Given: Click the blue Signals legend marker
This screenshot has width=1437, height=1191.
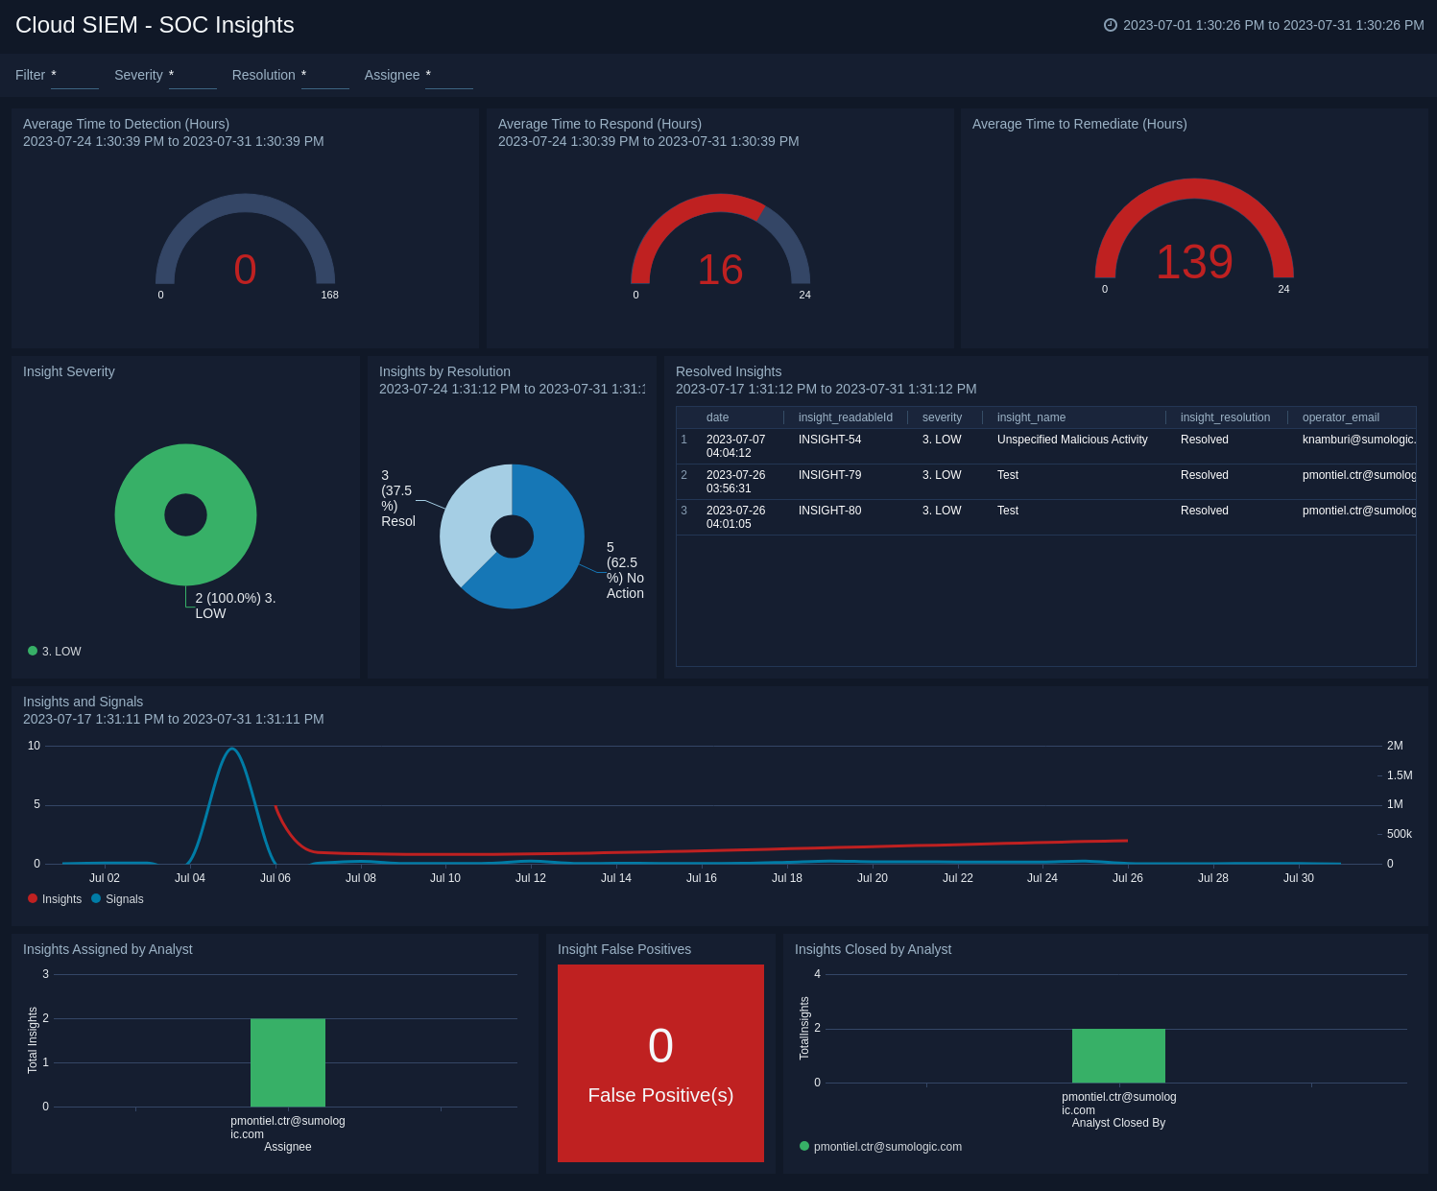Looking at the screenshot, I should tap(95, 899).
